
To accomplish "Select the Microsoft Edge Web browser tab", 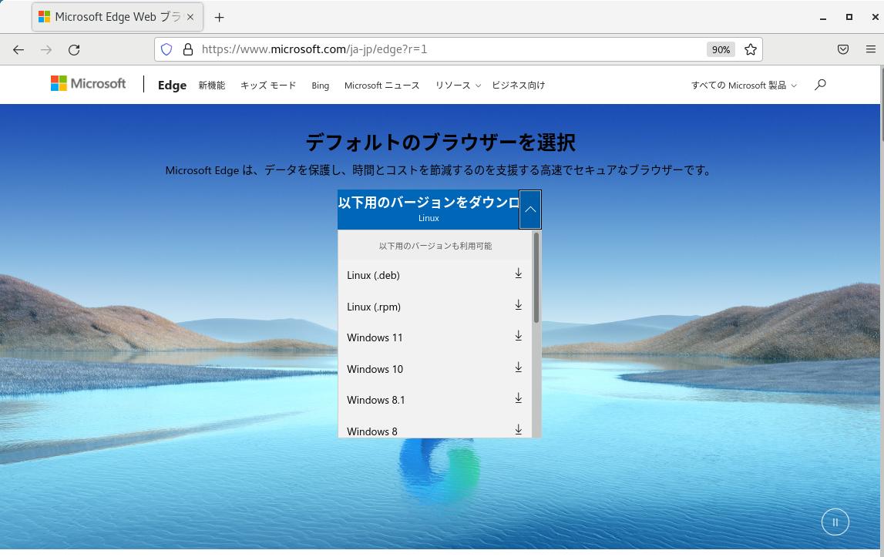I will pyautogui.click(x=116, y=17).
